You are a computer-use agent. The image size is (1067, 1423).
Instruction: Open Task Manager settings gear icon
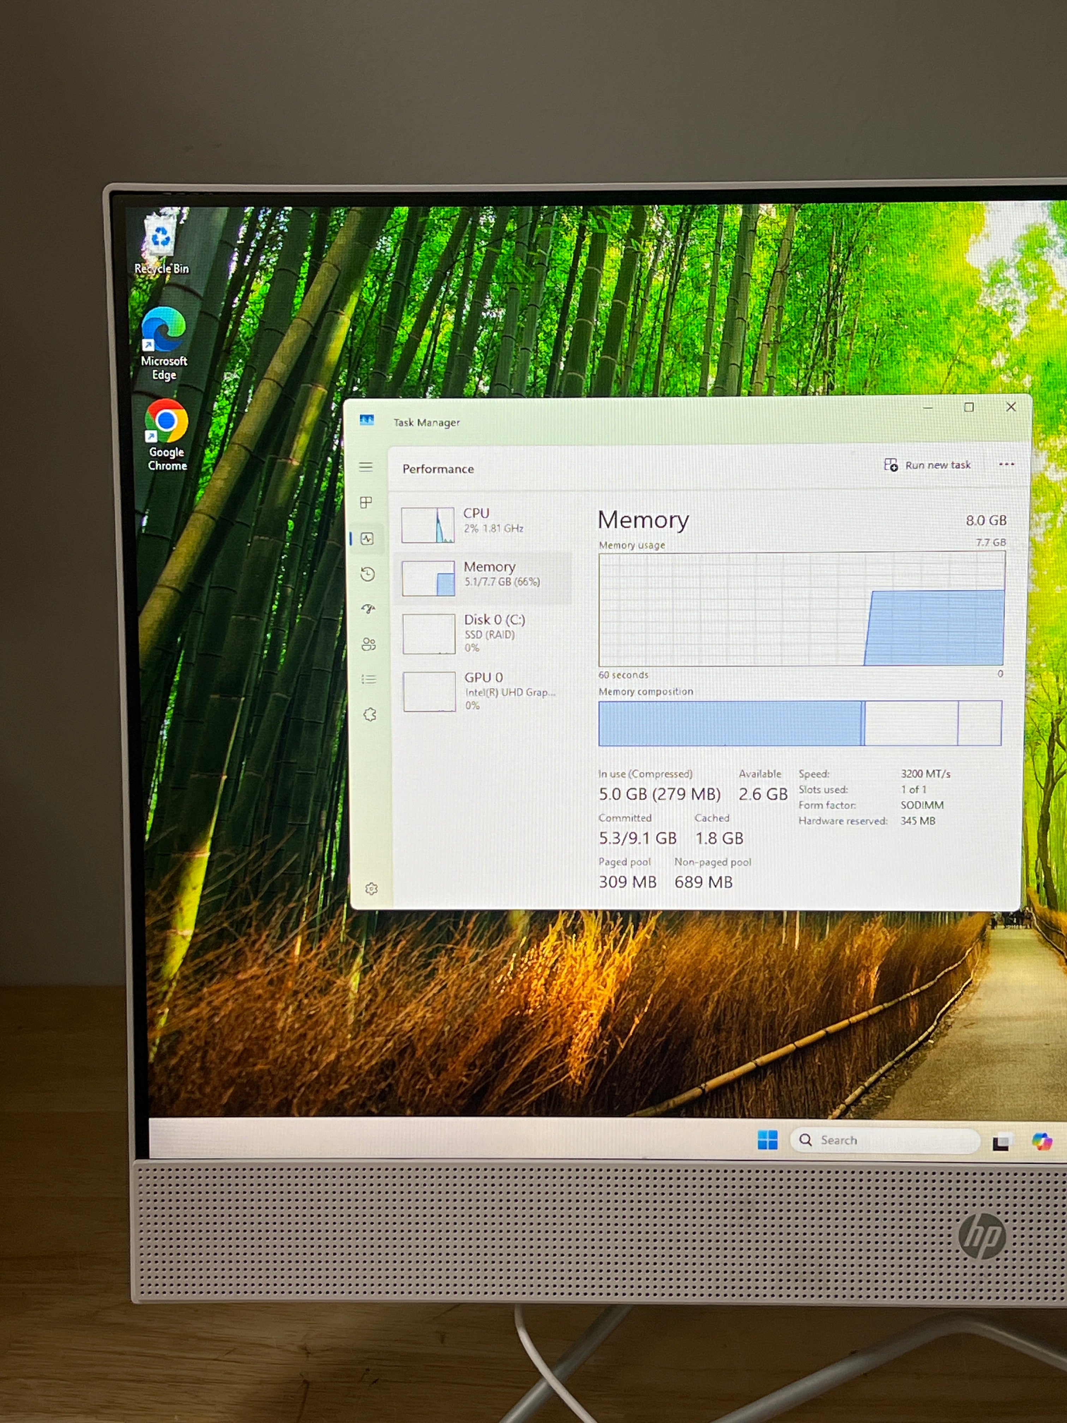(371, 888)
